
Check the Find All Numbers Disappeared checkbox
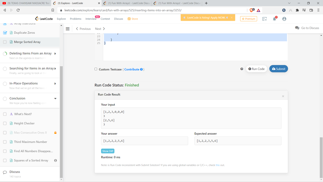click(x=5, y=151)
